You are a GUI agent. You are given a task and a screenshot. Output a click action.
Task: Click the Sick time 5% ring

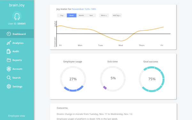pyautogui.click(x=113, y=79)
